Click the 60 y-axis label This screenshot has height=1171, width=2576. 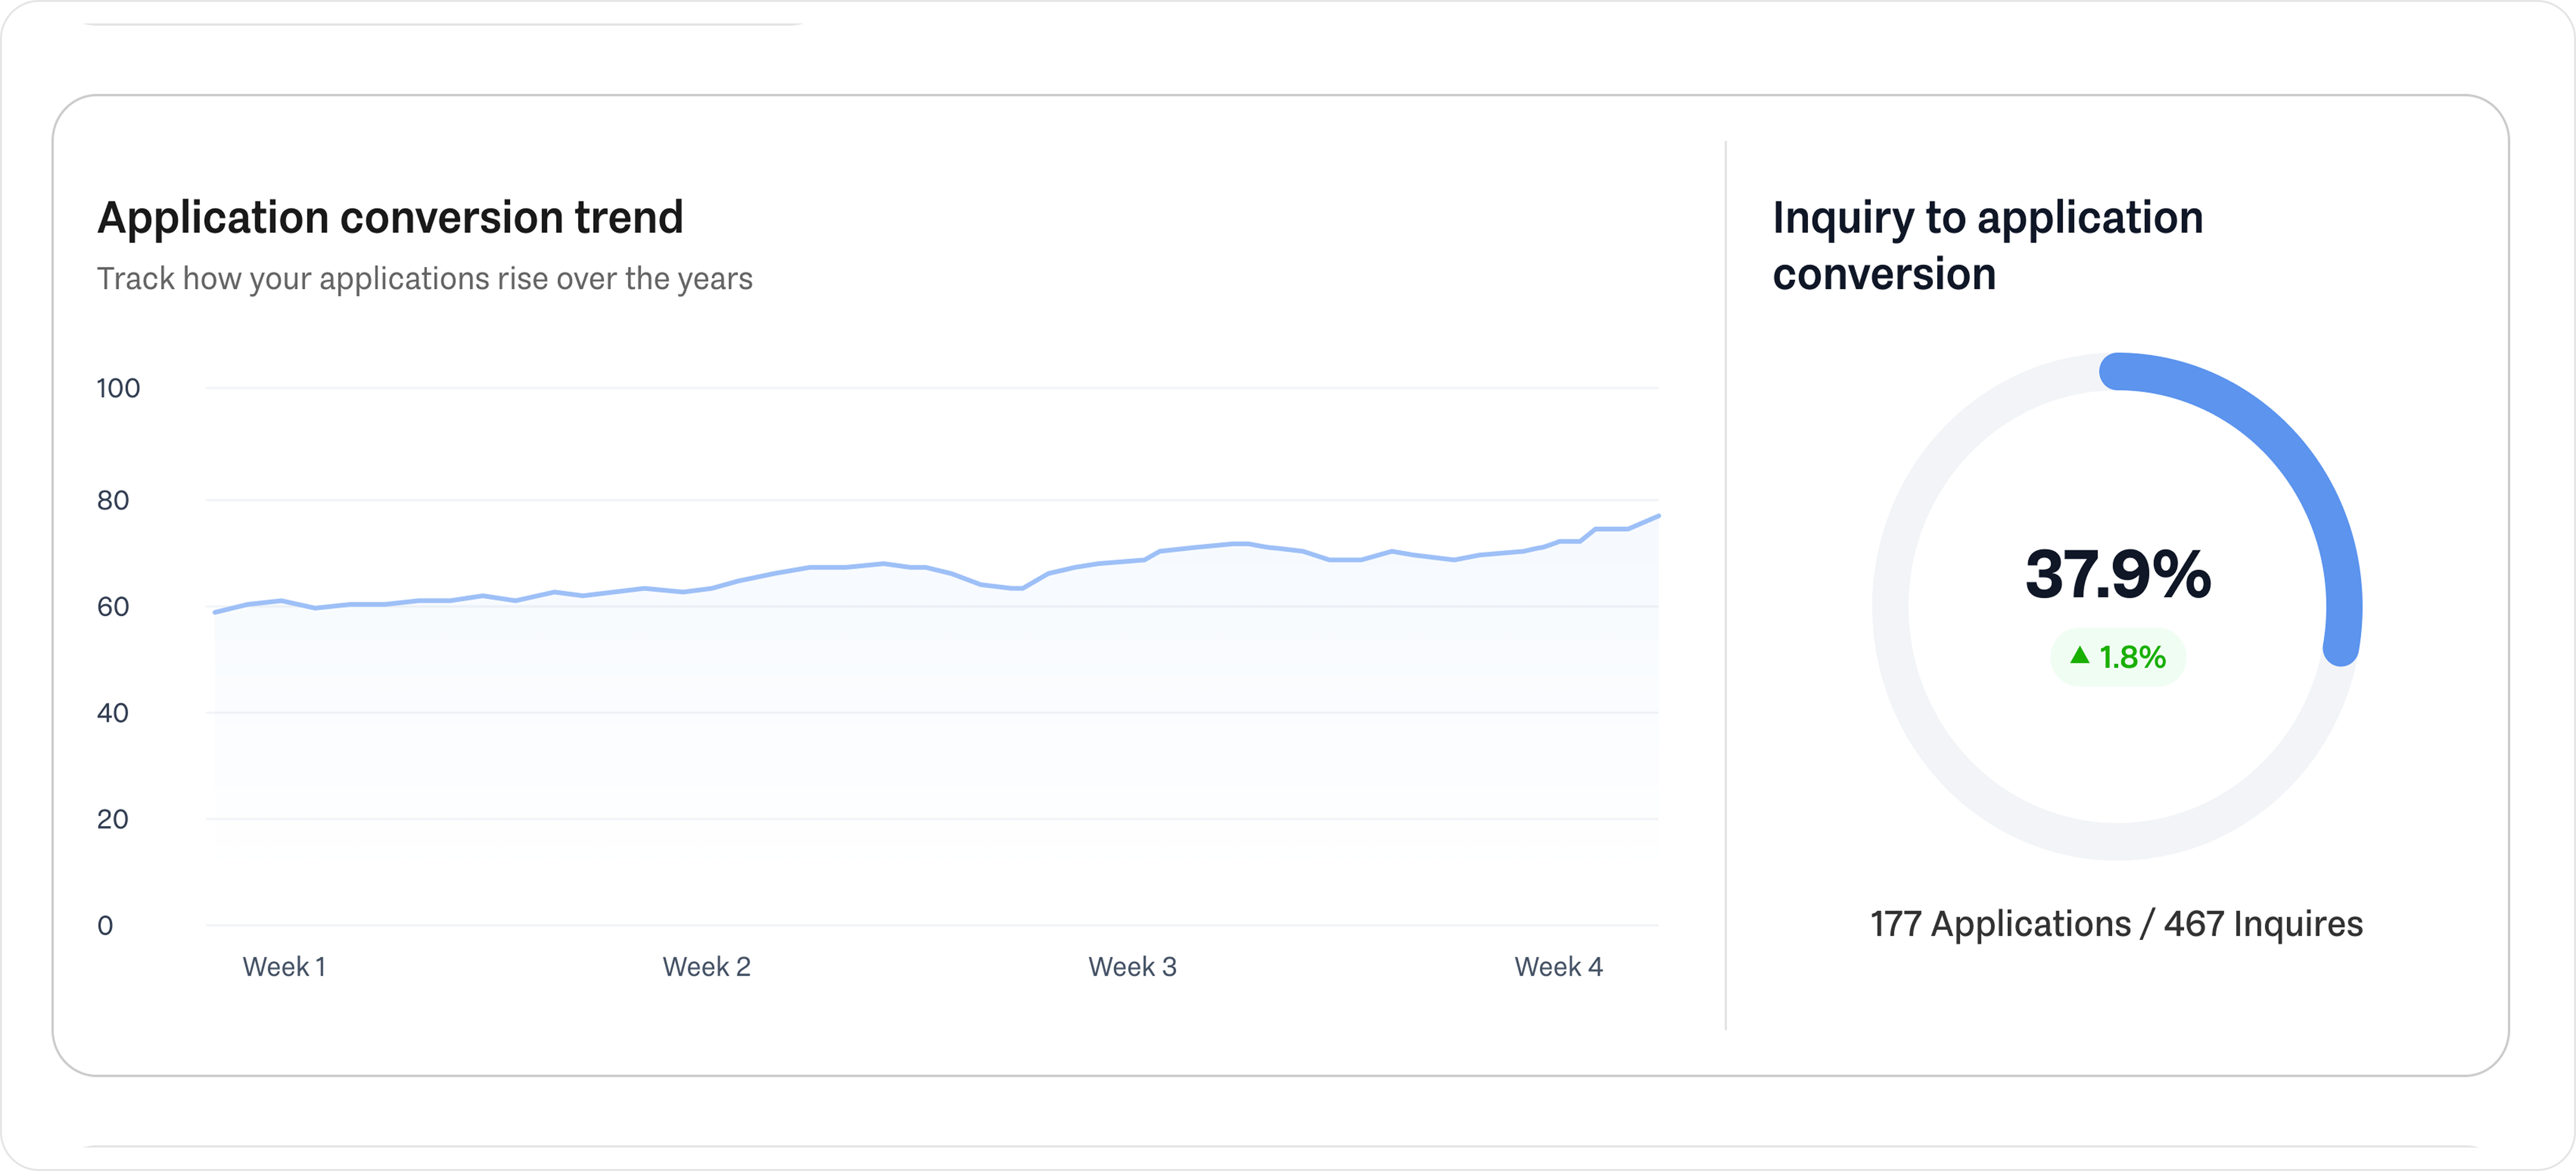click(x=113, y=607)
